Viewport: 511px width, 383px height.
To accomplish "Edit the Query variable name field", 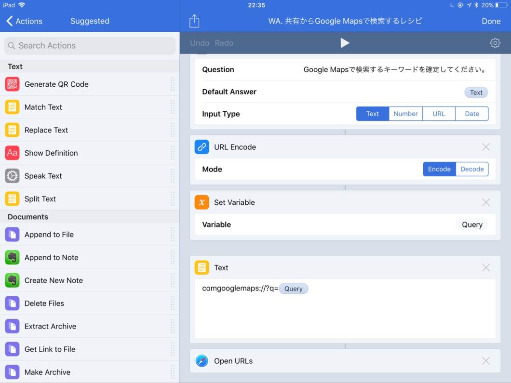I will pyautogui.click(x=472, y=225).
